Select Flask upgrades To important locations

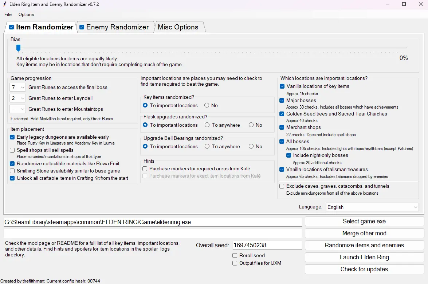click(x=145, y=125)
